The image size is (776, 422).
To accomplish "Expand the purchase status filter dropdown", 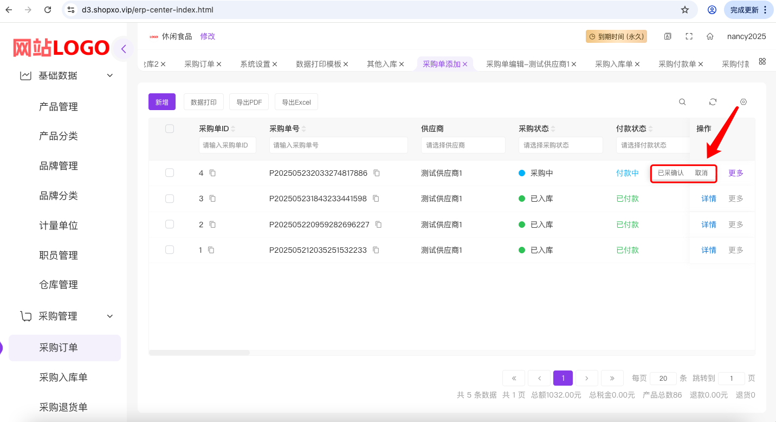I will coord(560,145).
